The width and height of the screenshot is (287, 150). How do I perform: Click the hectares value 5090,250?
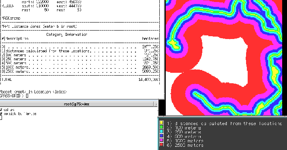coord(150,71)
